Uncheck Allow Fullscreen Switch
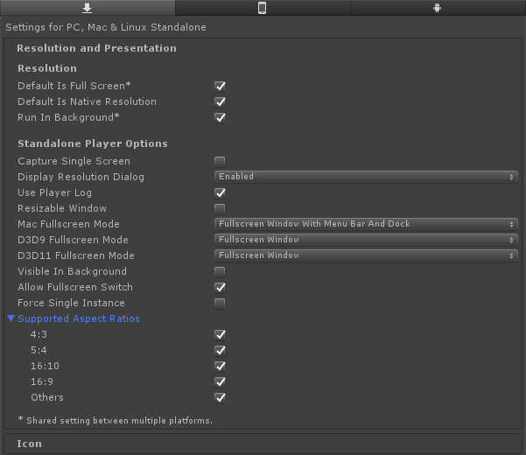The width and height of the screenshot is (526, 455). [220, 288]
